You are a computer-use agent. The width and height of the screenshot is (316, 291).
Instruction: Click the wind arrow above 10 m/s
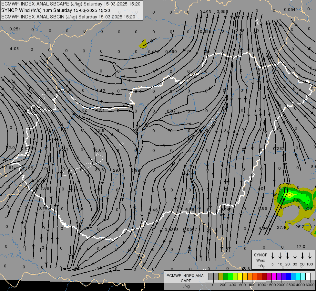280,256
